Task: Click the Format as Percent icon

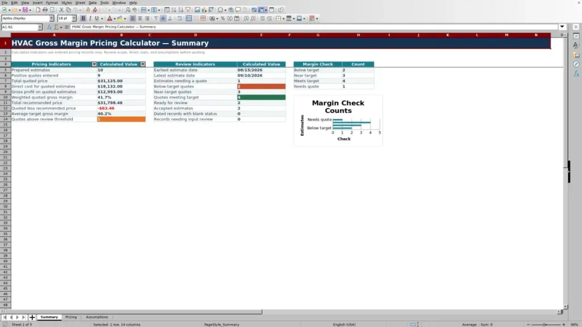Action: click(x=223, y=19)
